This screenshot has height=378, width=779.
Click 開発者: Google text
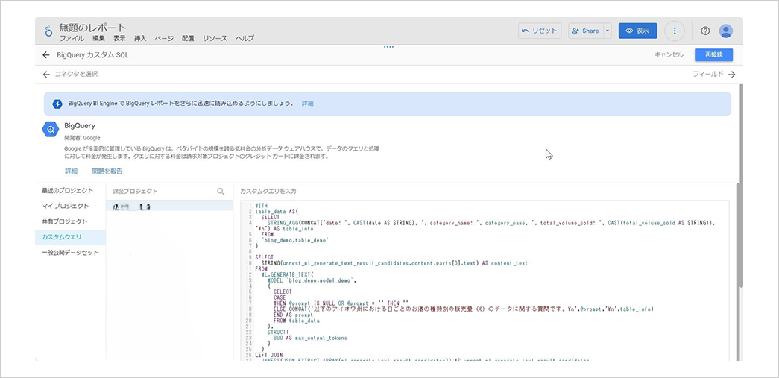(83, 138)
